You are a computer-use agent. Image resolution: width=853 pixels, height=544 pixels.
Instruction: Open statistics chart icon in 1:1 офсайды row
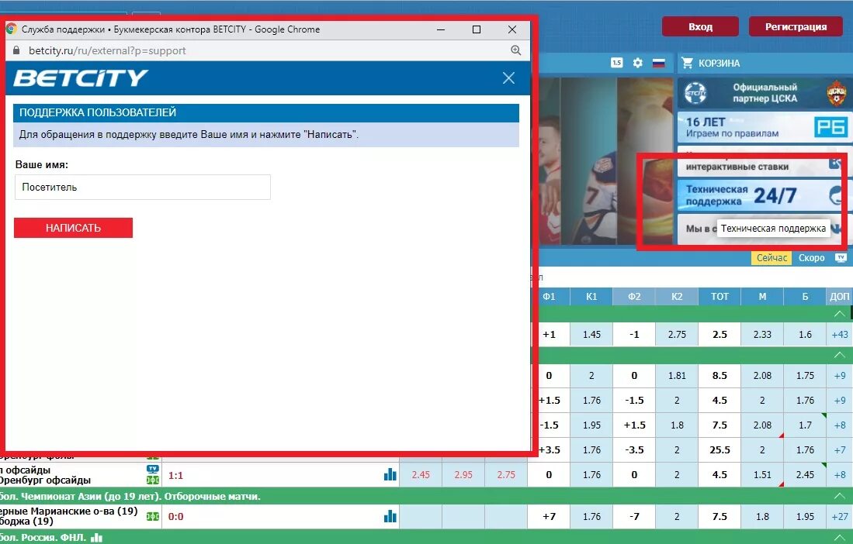coord(390,474)
